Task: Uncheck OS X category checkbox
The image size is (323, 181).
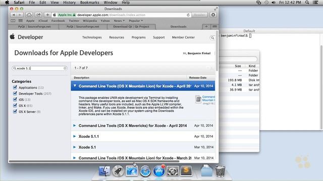Action: pos(15,106)
